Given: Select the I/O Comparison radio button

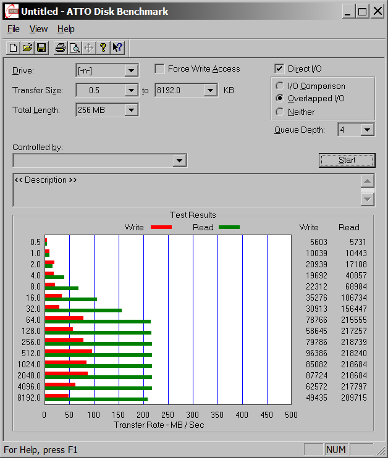Looking at the screenshot, I should coord(280,86).
